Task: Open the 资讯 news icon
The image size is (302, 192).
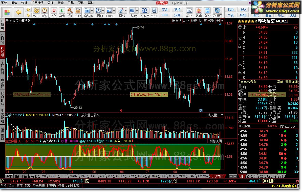Action: [154, 11]
